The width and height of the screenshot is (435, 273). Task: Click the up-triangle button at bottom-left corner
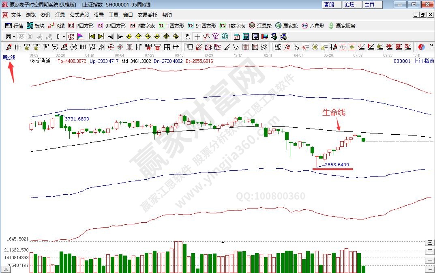(x=6, y=269)
